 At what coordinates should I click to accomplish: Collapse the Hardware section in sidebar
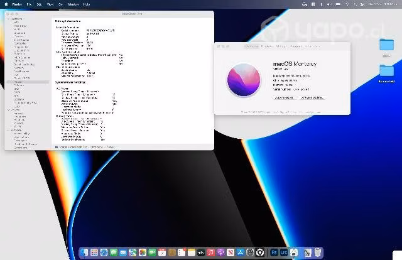8,19
